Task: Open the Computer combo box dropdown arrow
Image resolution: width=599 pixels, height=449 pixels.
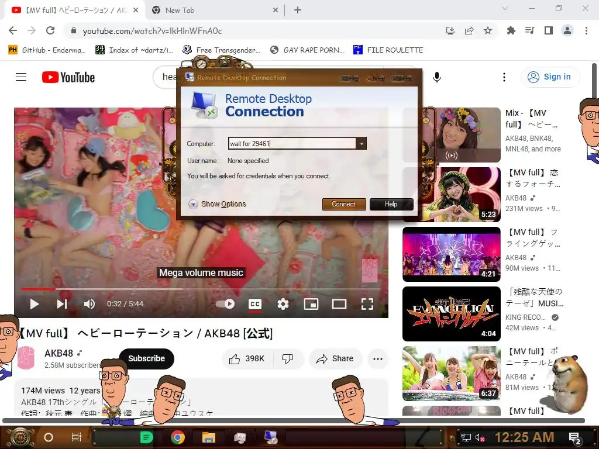Action: tap(361, 144)
